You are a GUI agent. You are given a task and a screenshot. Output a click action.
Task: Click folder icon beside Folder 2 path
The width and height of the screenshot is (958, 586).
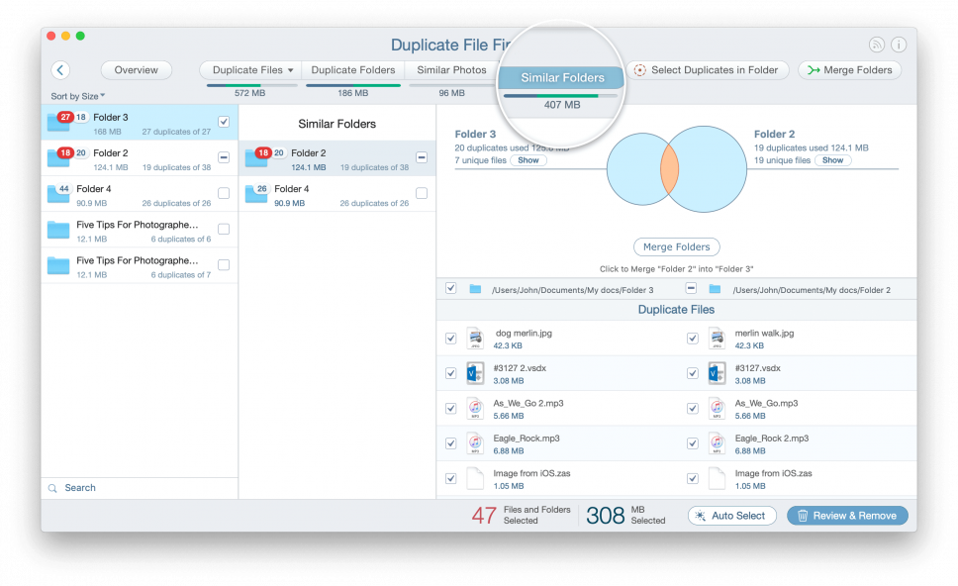(x=715, y=289)
